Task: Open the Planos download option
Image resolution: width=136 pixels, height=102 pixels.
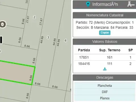Action: tap(105, 98)
